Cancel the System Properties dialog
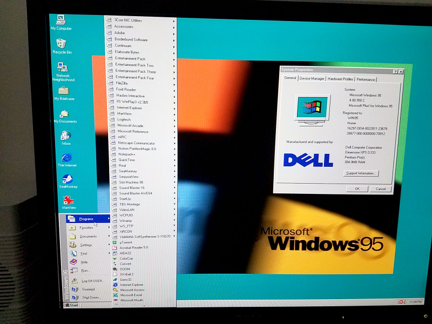 coord(381,189)
